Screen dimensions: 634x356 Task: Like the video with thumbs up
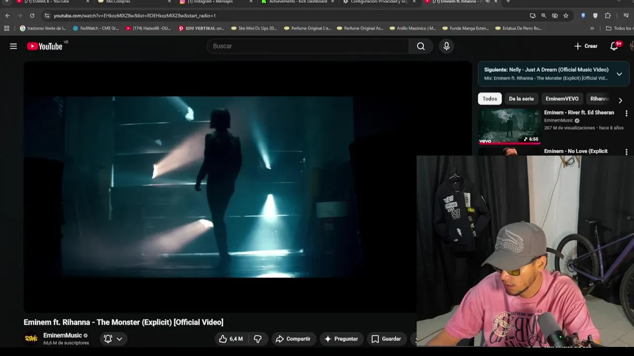pyautogui.click(x=231, y=339)
